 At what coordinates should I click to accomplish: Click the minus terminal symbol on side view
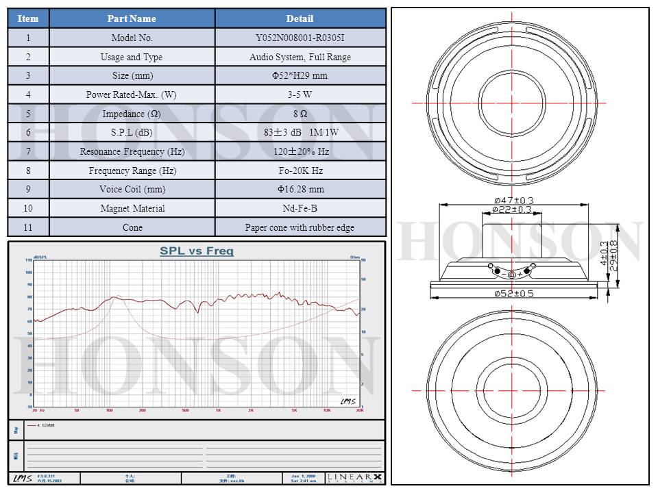coord(504,274)
